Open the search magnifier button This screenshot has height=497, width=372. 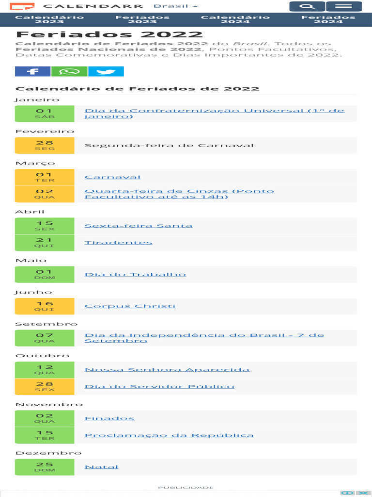coord(307,6)
